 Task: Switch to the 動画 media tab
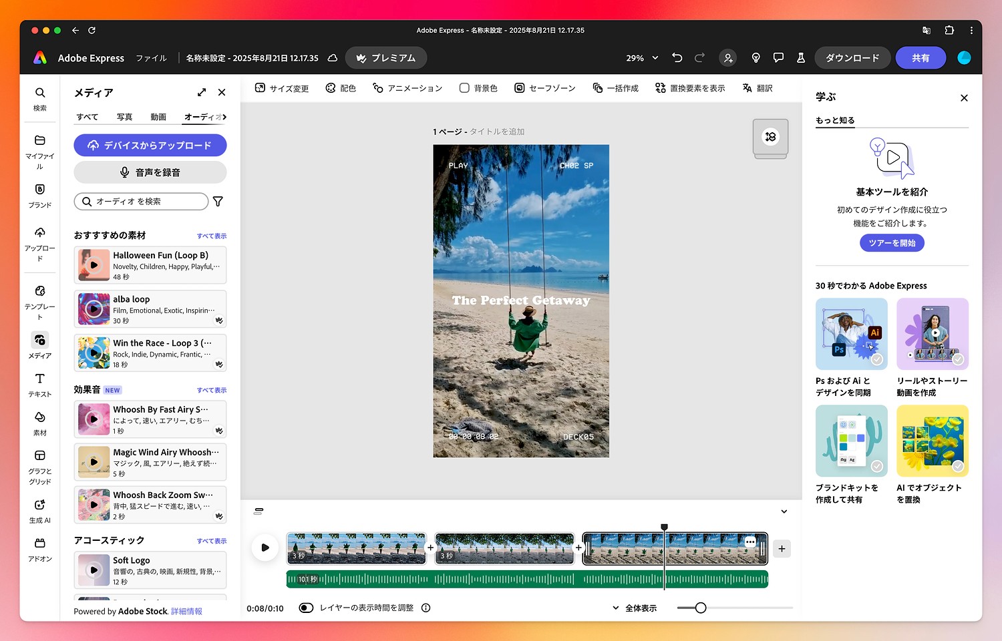click(158, 117)
